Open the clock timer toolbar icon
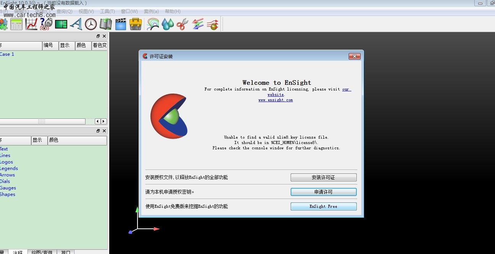495x254 pixels. pyautogui.click(x=91, y=24)
